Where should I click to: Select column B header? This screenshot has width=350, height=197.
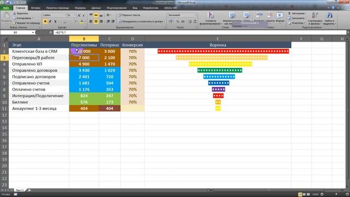click(x=84, y=39)
